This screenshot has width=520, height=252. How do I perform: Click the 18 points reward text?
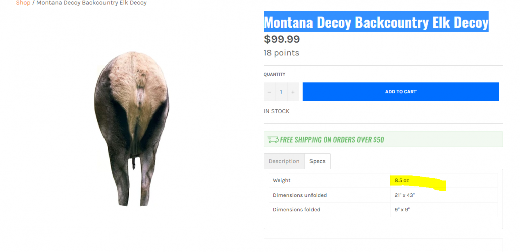coord(281,53)
